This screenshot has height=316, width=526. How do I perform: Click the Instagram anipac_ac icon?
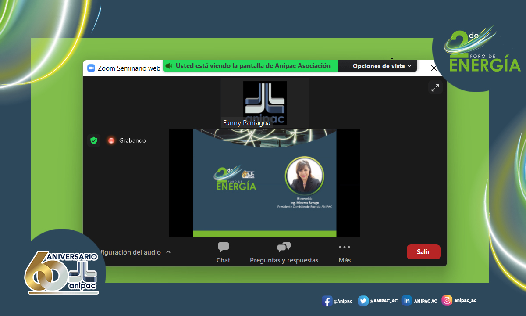click(447, 301)
